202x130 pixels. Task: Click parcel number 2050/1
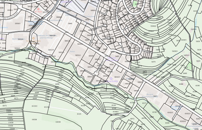18,23
